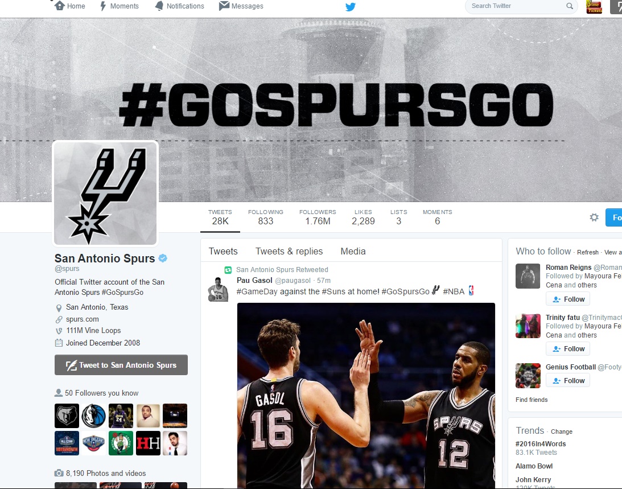
Task: Focus the Search Twitter field
Action: pyautogui.click(x=521, y=6)
